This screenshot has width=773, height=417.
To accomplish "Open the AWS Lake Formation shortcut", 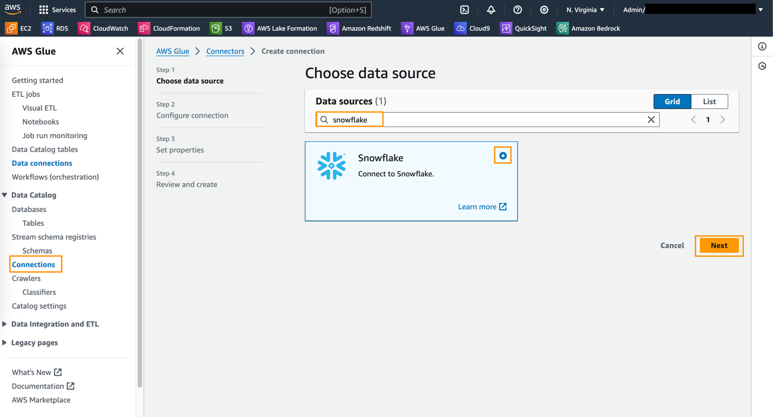I will (x=280, y=28).
